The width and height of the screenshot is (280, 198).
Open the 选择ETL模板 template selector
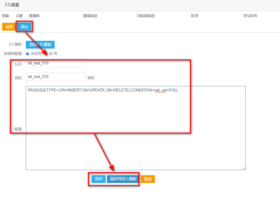(40, 45)
